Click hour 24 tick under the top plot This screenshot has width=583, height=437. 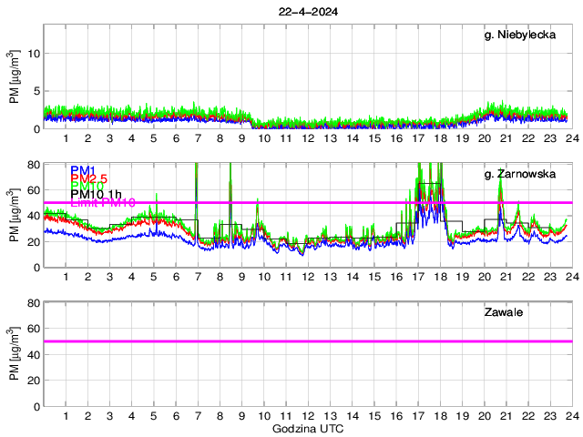[571, 138]
